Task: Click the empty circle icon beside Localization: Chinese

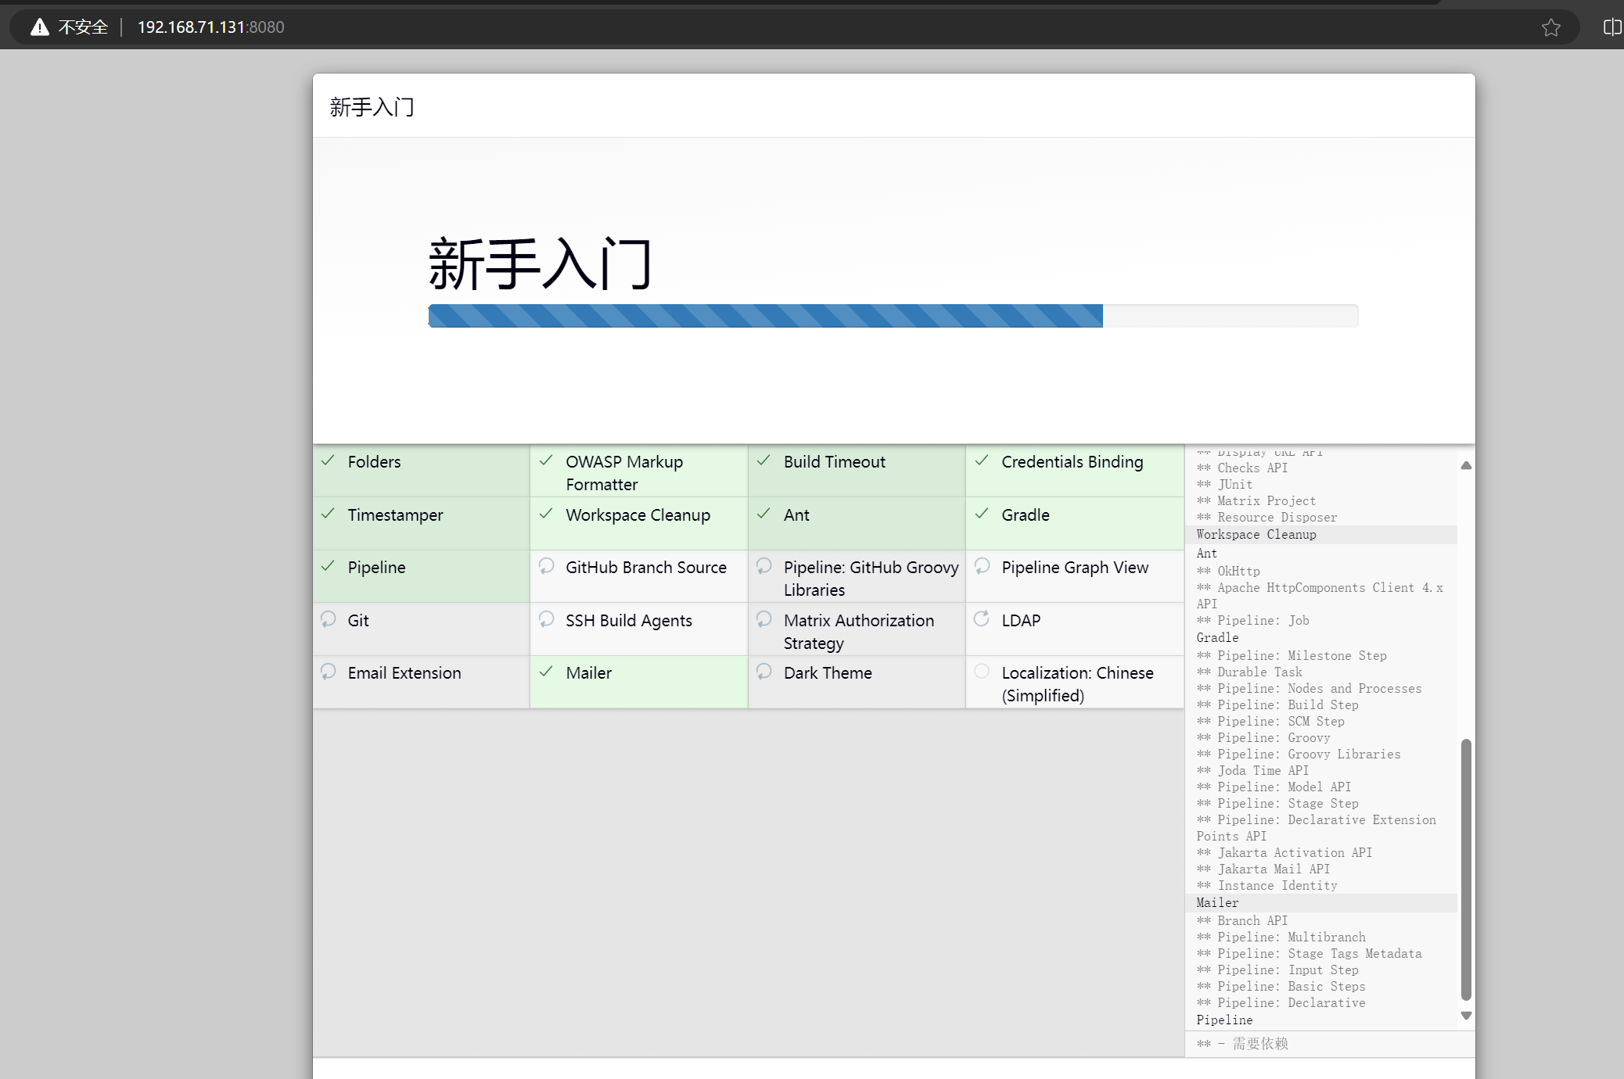Action: click(x=982, y=671)
